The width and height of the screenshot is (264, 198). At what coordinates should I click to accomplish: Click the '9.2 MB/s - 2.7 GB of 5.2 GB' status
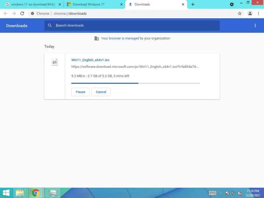pyautogui.click(x=100, y=76)
